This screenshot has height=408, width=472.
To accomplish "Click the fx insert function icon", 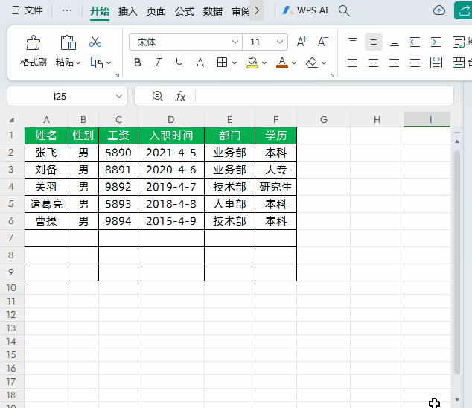I will click(x=180, y=96).
